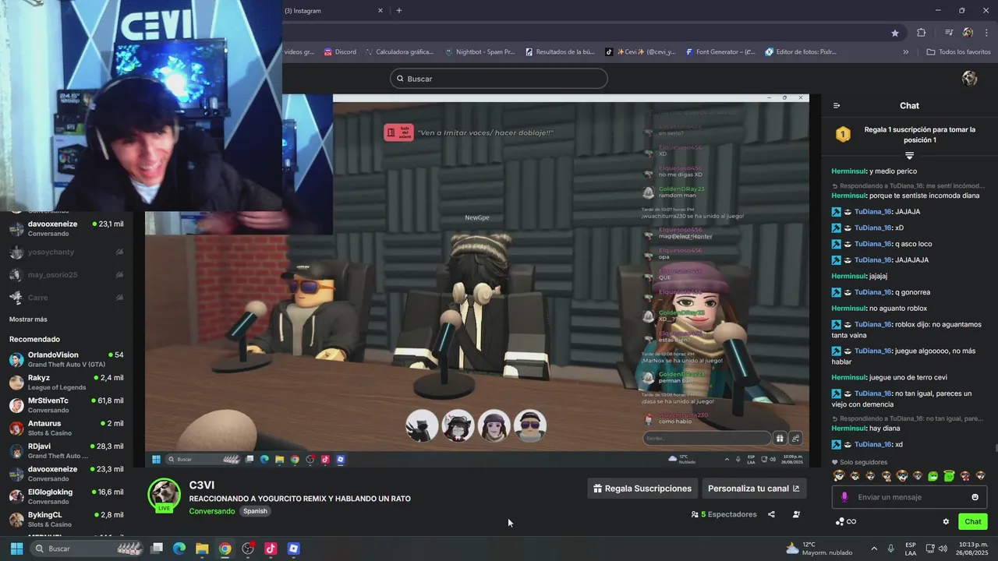Open TikTok app from taskbar

[271, 549]
